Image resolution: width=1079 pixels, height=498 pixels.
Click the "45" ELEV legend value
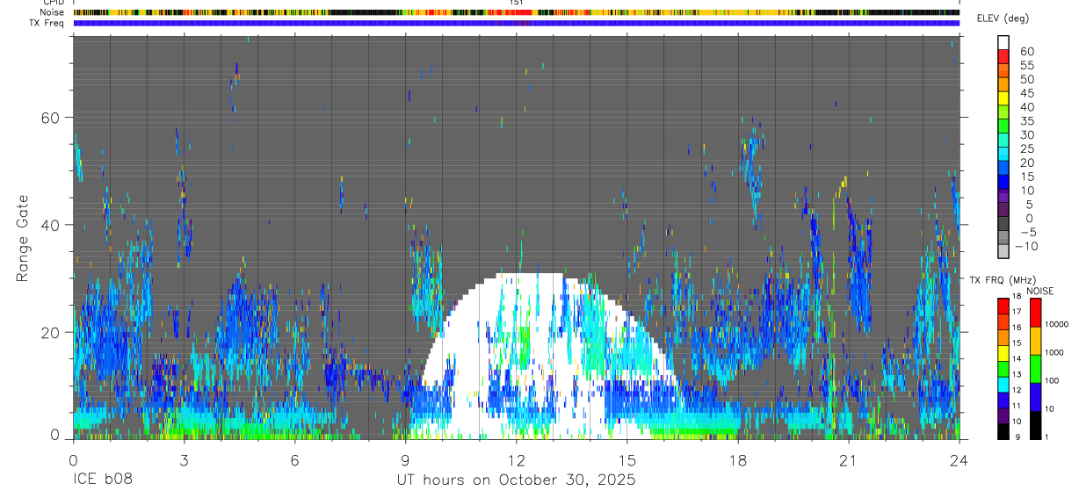click(1026, 92)
